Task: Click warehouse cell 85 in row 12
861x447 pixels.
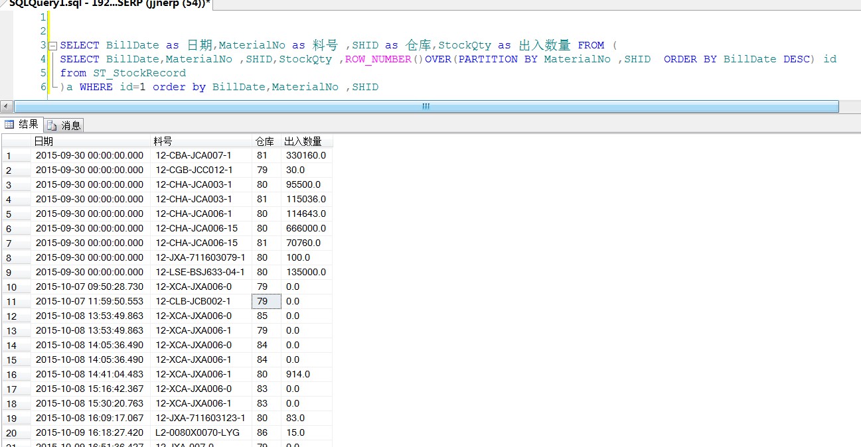Action: [267, 316]
